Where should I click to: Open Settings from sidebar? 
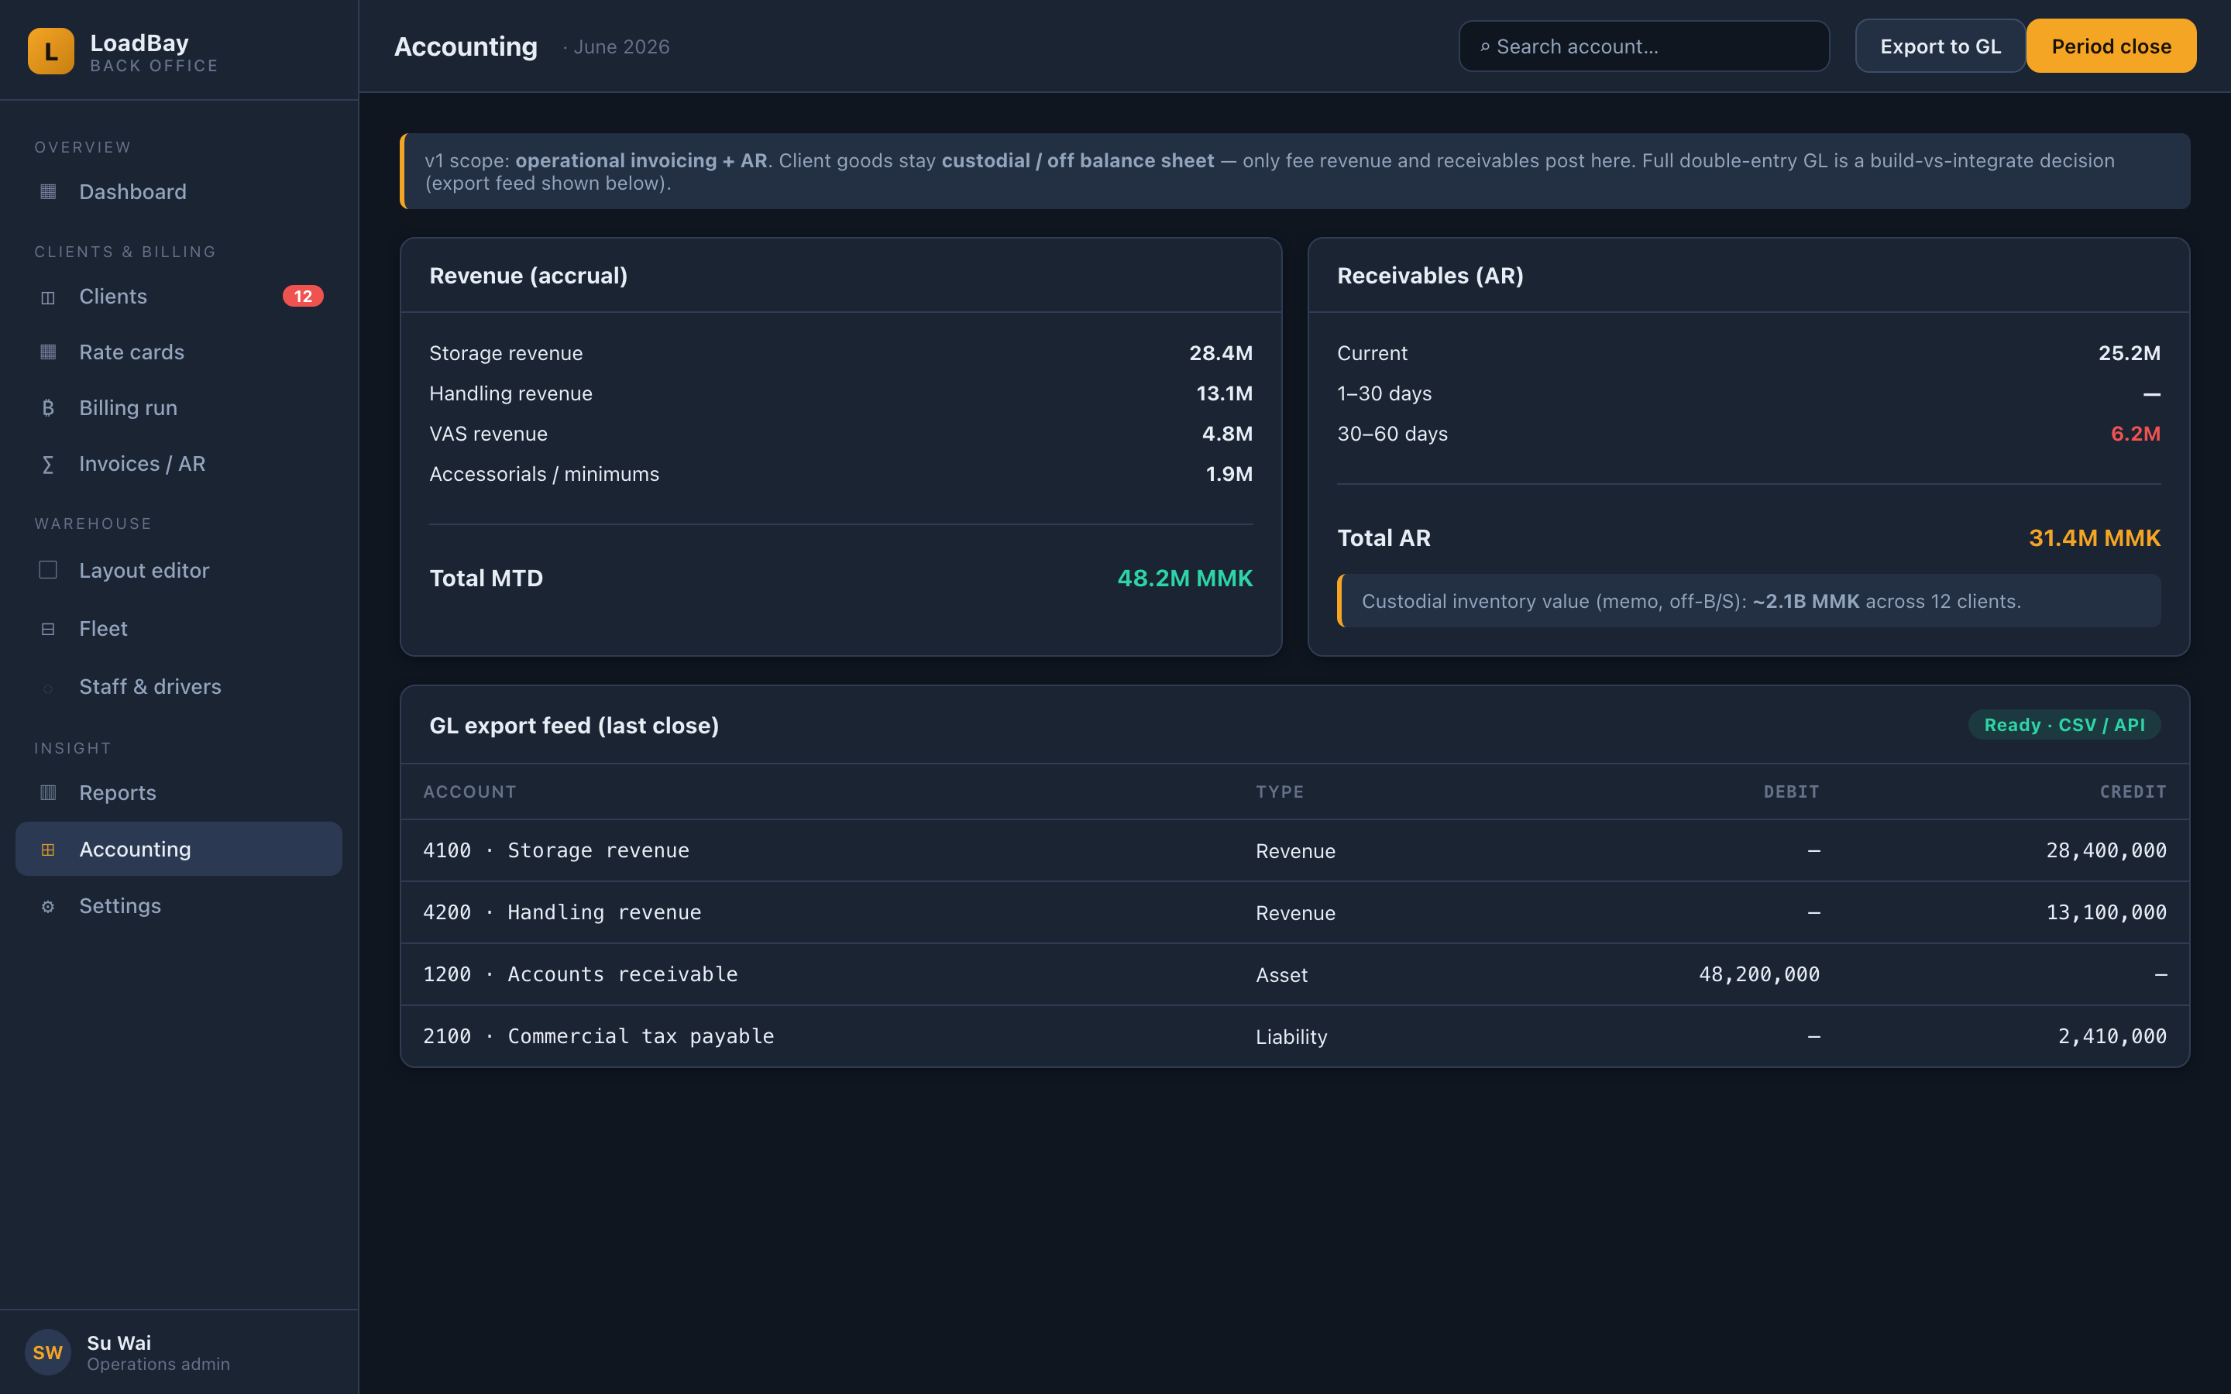[x=179, y=906]
